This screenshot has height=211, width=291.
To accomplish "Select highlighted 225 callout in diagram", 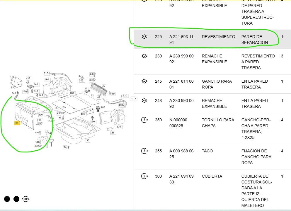I will 17,123.
